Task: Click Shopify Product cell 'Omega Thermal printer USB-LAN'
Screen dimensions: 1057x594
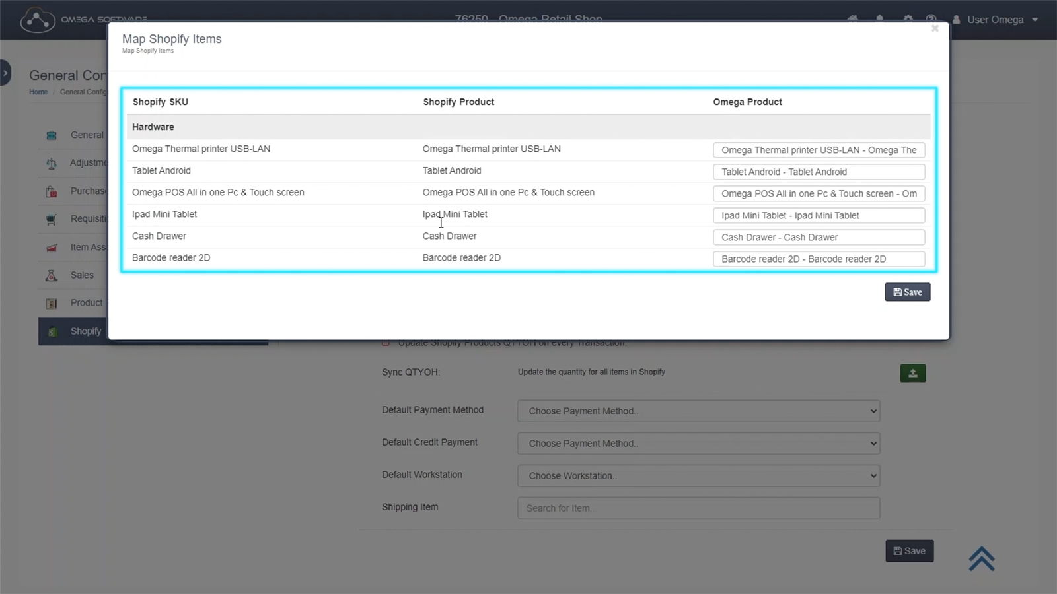Action: (492, 148)
